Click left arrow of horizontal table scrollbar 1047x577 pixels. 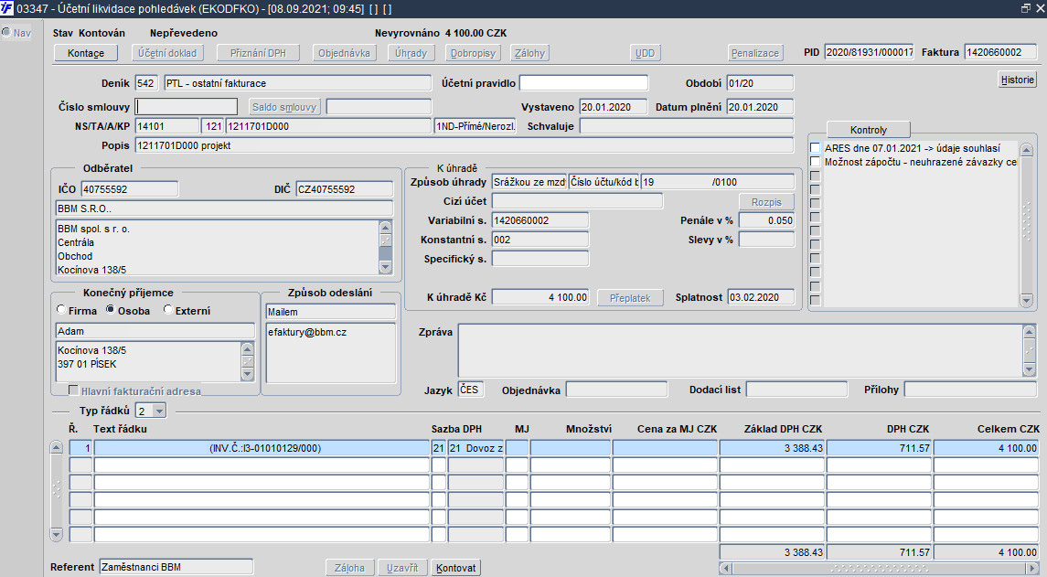[726, 569]
